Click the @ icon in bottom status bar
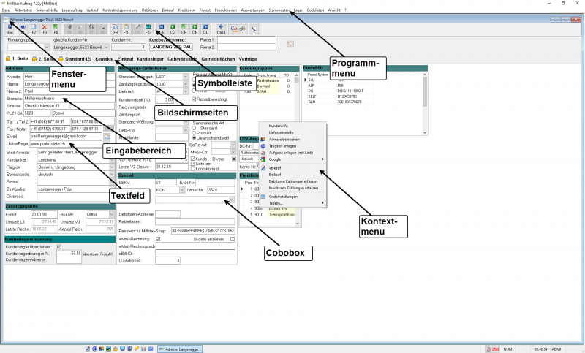Viewport: 585px width, 353px height. tap(95, 349)
